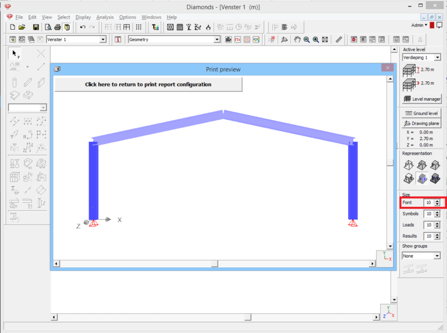Choose the highlighted solid rendered representation
This screenshot has width=447, height=333.
tap(422, 178)
